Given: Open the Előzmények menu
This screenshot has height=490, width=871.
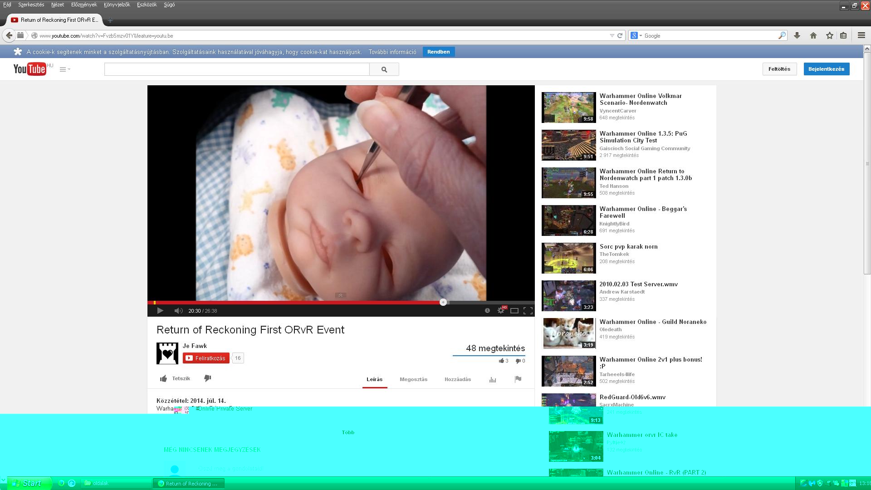Looking at the screenshot, I should (84, 5).
